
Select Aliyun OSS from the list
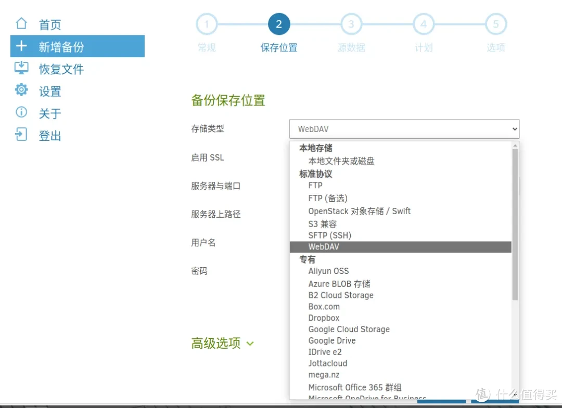[x=328, y=271]
